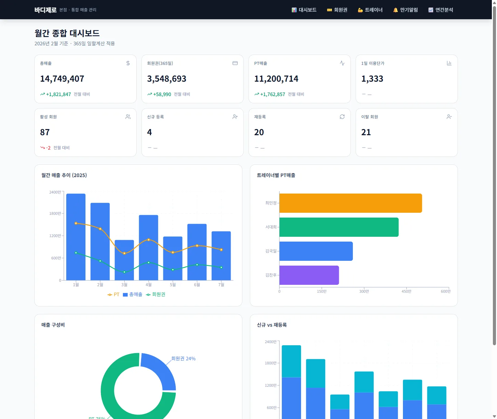Click the purple bar for trainer 김찬후
Viewport: 497px width, 419px height.
pos(309,275)
